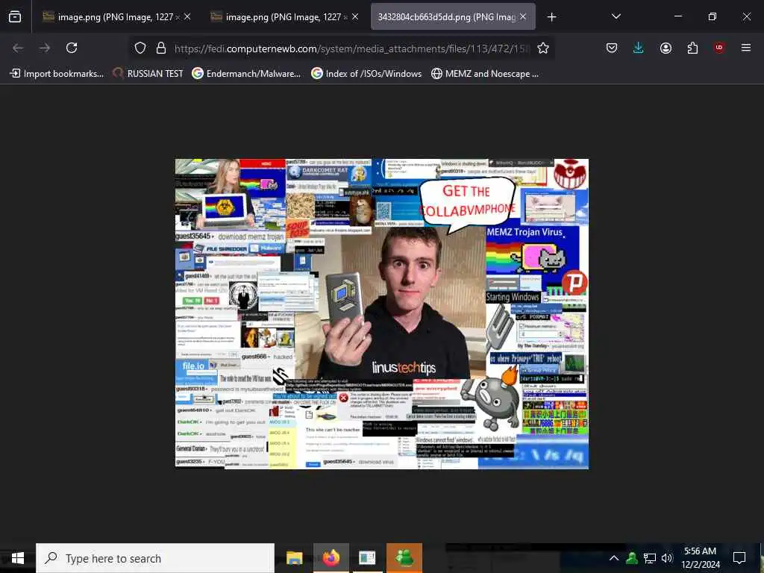Open Firefox application hamburger menu
This screenshot has width=764, height=573.
(x=746, y=48)
